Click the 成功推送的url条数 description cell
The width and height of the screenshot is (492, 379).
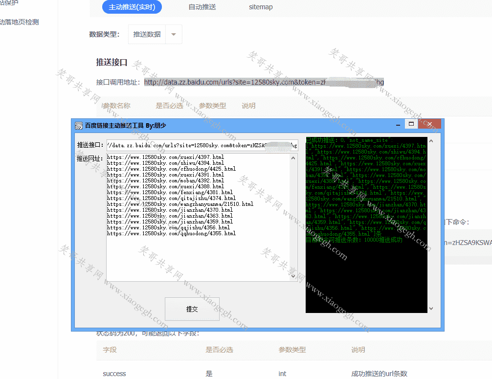coord(379,374)
